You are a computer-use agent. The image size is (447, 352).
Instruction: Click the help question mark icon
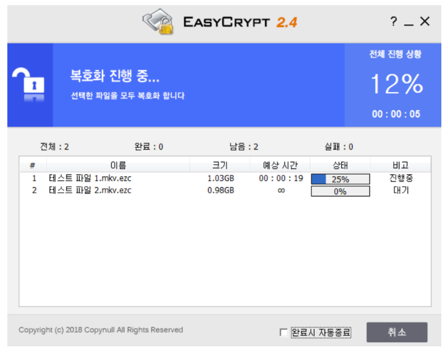(394, 21)
